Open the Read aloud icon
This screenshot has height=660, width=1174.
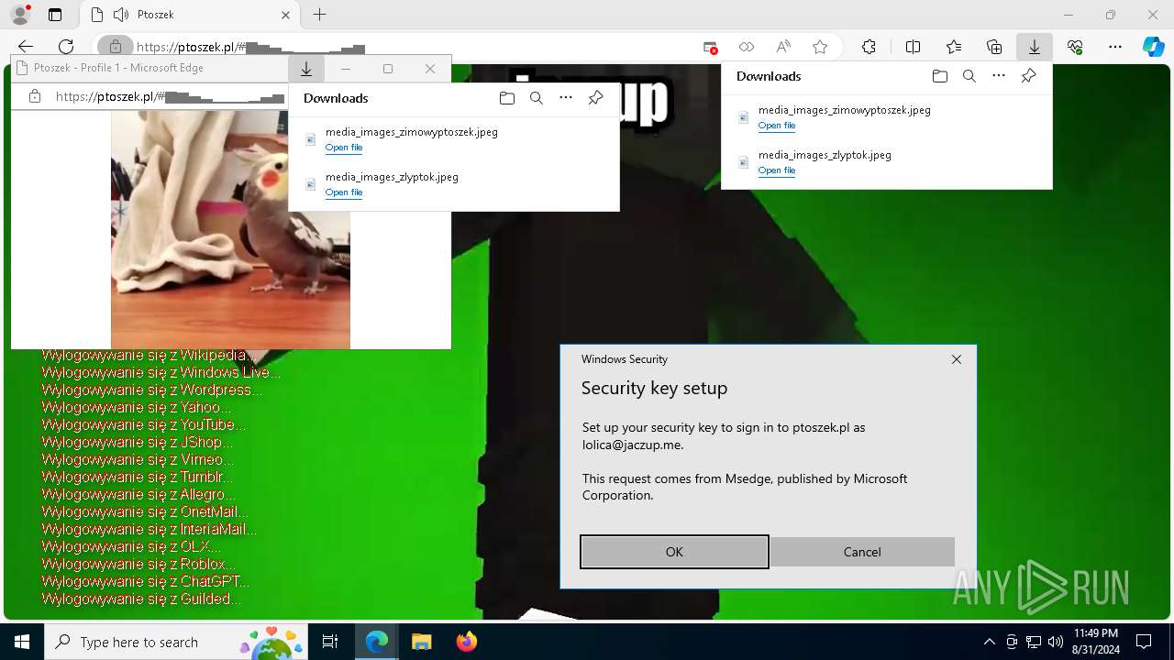coord(783,47)
